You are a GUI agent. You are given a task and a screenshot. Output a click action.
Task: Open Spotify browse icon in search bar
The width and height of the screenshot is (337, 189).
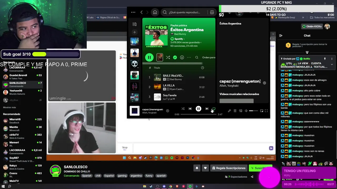pyautogui.click(x=212, y=12)
